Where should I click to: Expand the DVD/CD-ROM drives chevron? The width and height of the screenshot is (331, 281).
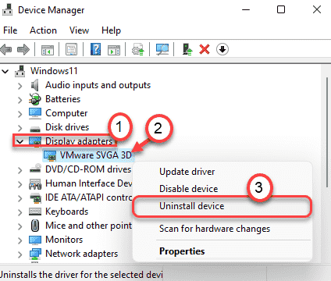pos(20,170)
